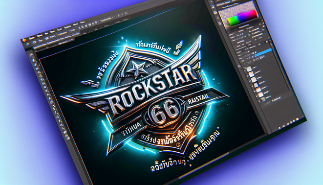The width and height of the screenshot is (323, 185).
Task: Pick a color from the rainbow spectrum strip
Action: pos(243,18)
